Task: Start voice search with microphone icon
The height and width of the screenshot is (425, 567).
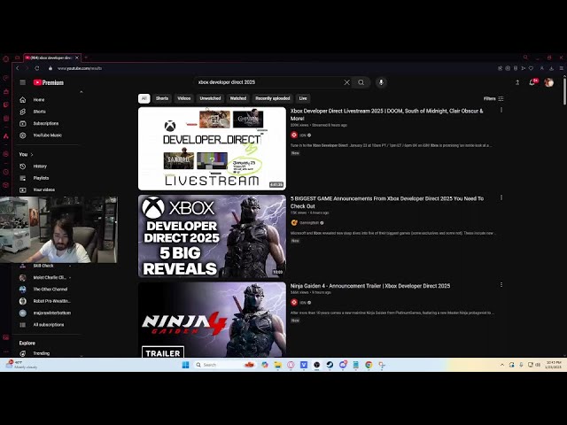Action: point(381,82)
